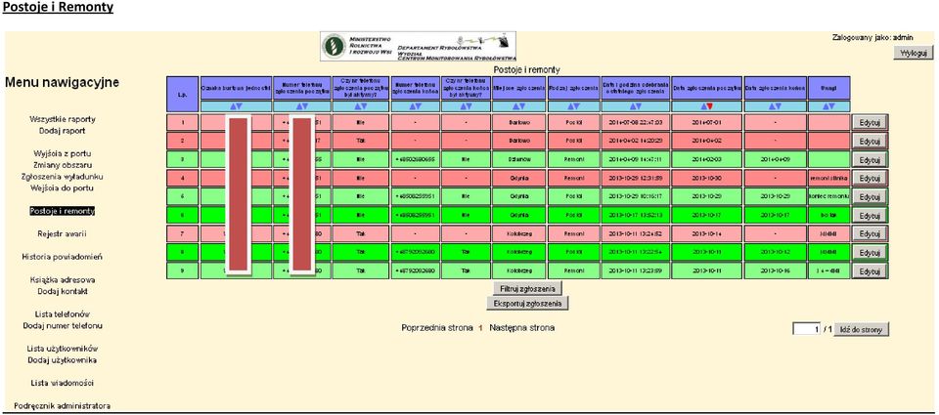Focus the page number input field
The image size is (939, 415).
[806, 329]
